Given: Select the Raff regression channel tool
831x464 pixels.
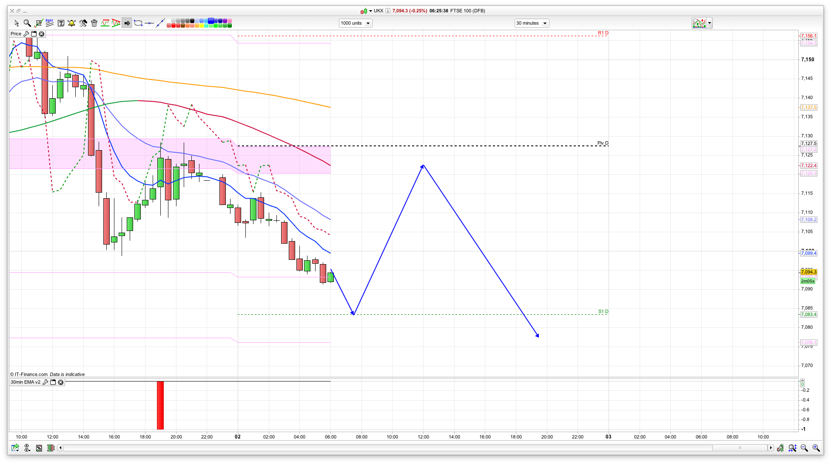Looking at the screenshot, I should pos(49,23).
